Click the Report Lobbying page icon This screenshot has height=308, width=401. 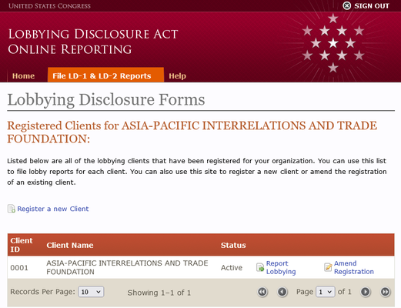tap(260, 267)
